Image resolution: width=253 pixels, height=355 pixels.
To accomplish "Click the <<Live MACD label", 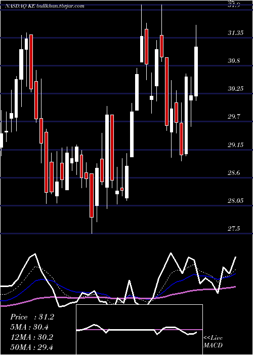I will (213, 342).
